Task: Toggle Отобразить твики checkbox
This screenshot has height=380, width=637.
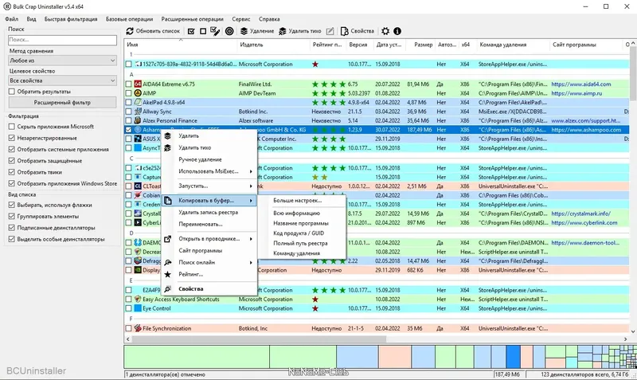Action: [x=12, y=172]
